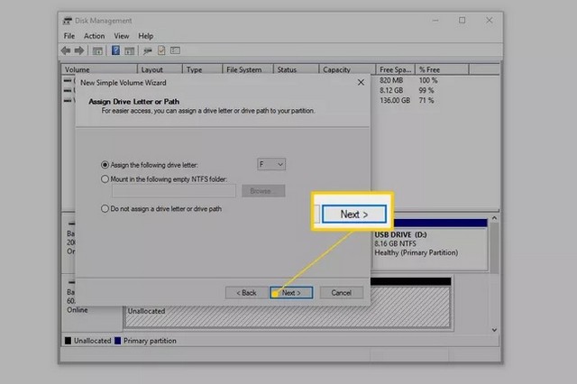Click the Free Space column header
This screenshot has width=577, height=384.
[397, 69]
